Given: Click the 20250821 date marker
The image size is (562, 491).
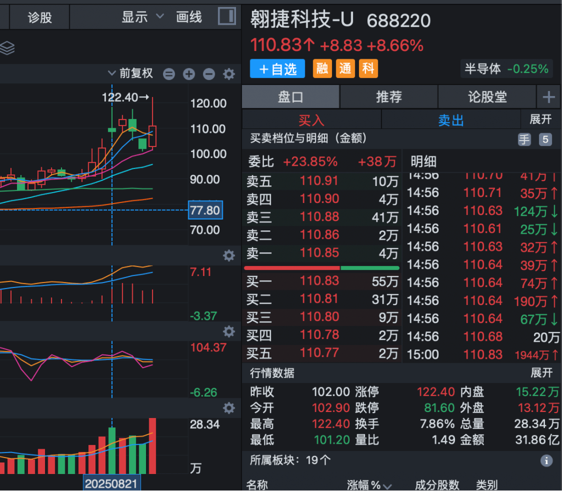Looking at the screenshot, I should tap(111, 483).
